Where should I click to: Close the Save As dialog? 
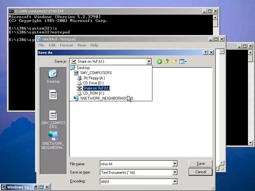[211, 52]
